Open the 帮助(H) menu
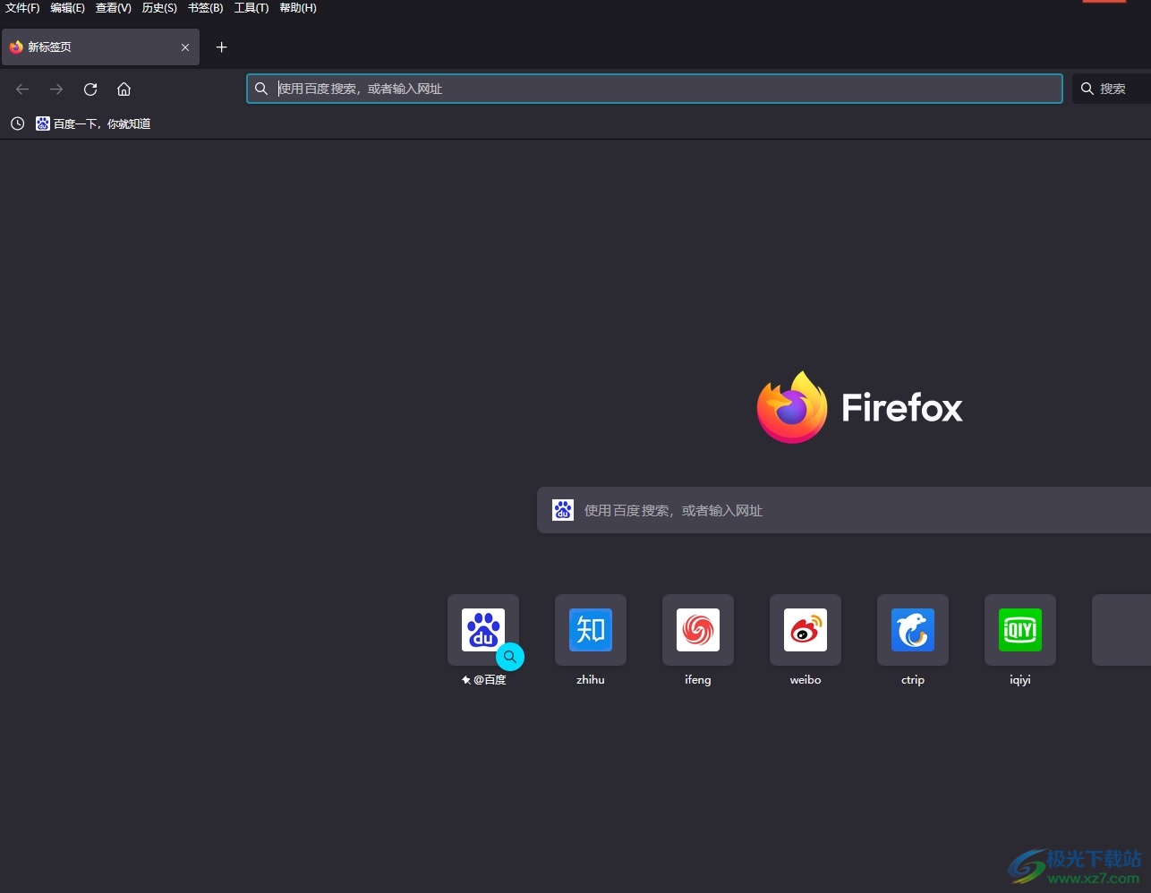The height and width of the screenshot is (893, 1151). 298,8
